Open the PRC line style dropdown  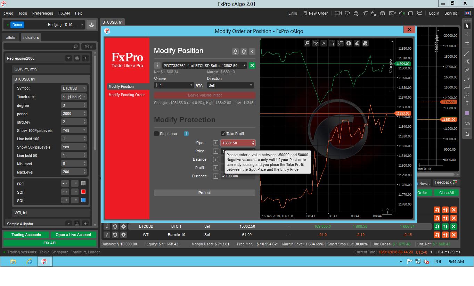[65, 183]
